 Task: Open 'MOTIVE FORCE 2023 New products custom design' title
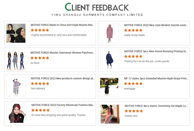63,78
